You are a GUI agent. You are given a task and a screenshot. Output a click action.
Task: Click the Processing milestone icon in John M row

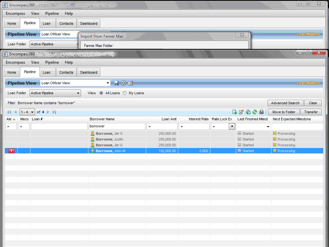[275, 151]
